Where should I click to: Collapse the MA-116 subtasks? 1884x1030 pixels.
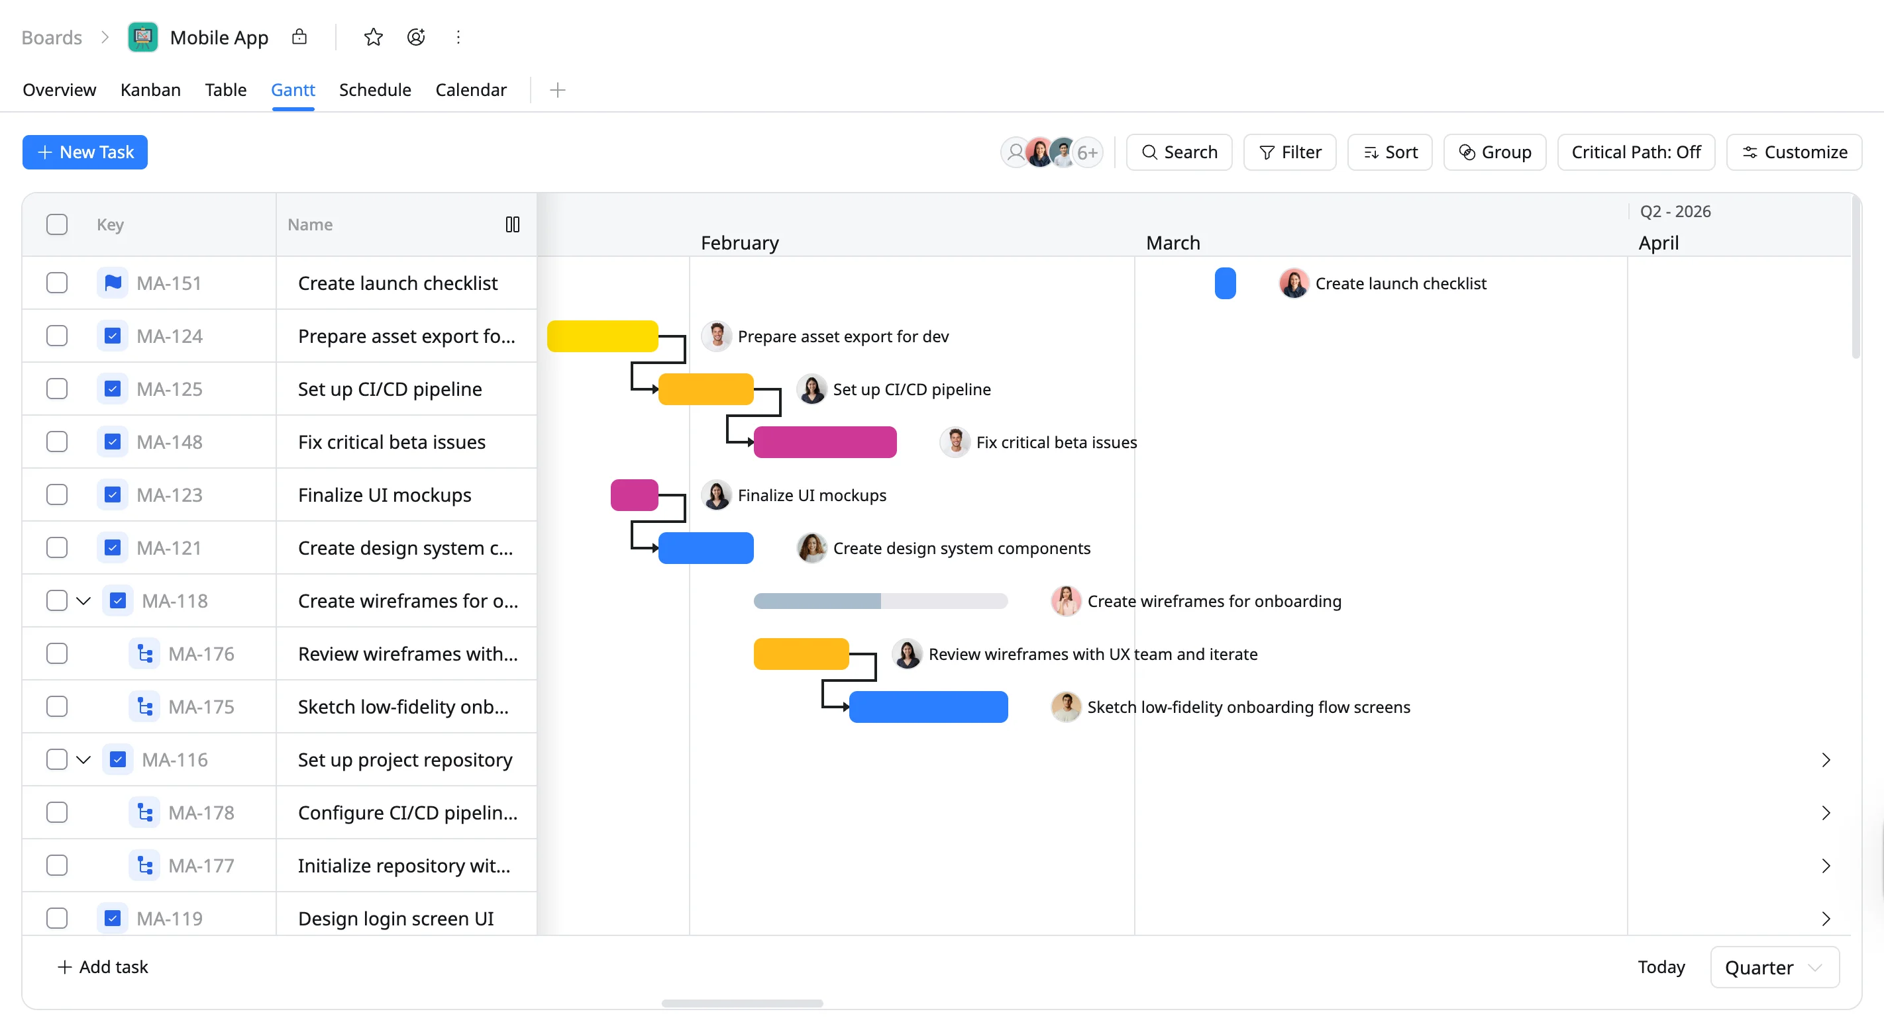click(x=83, y=759)
